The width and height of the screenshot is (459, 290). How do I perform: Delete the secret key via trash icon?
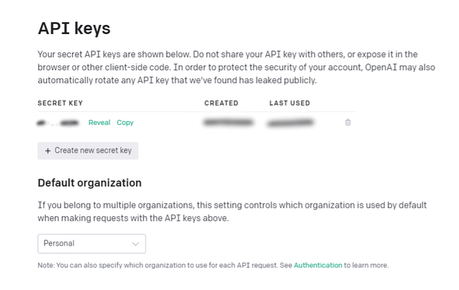click(x=348, y=122)
